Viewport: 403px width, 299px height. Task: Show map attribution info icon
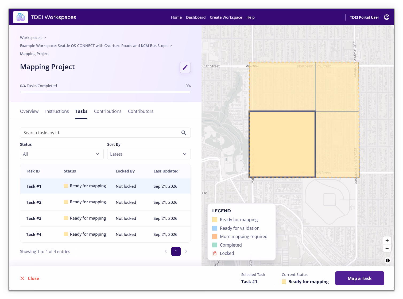pyautogui.click(x=388, y=260)
